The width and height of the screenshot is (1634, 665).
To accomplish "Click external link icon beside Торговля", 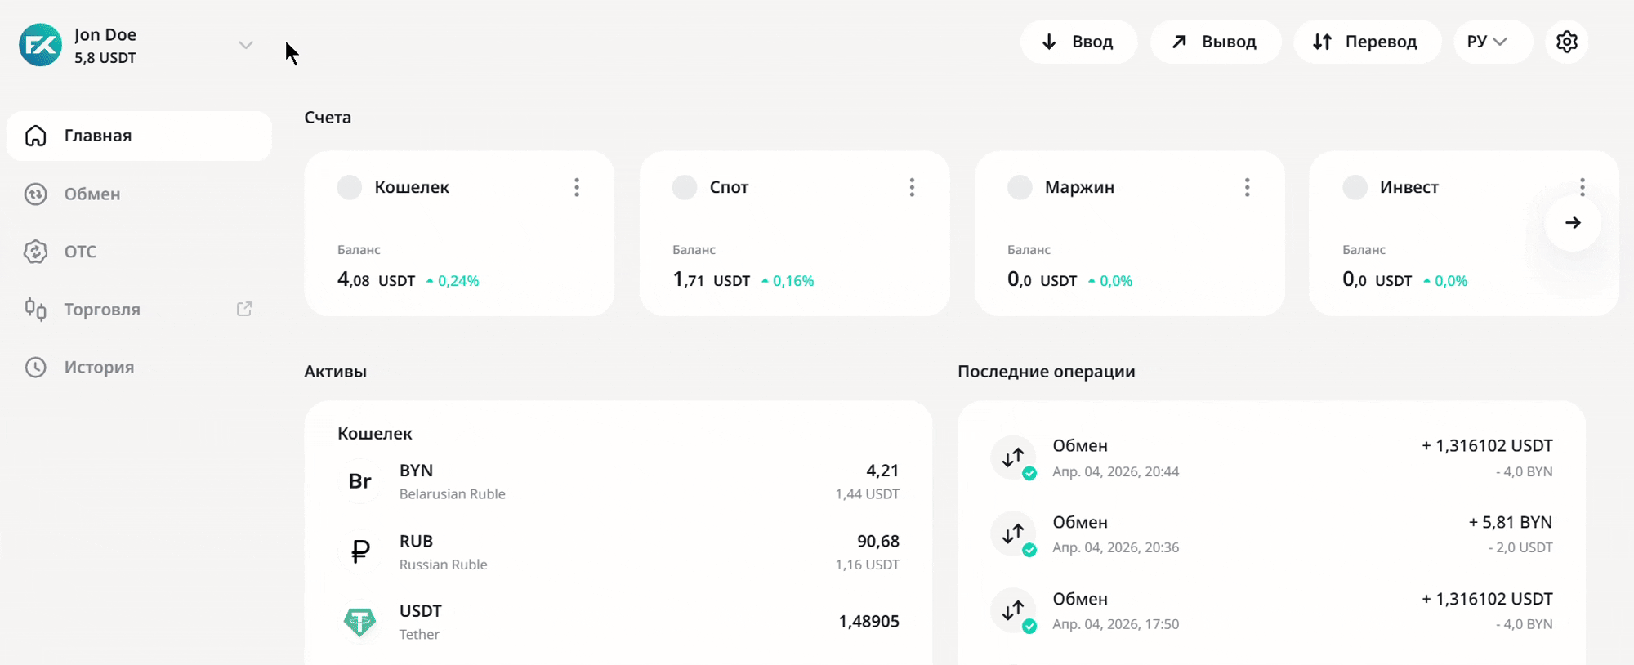I will [244, 309].
